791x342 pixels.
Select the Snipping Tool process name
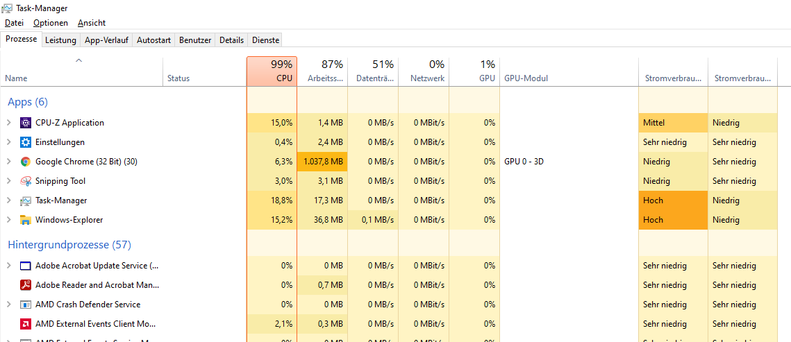[60, 181]
